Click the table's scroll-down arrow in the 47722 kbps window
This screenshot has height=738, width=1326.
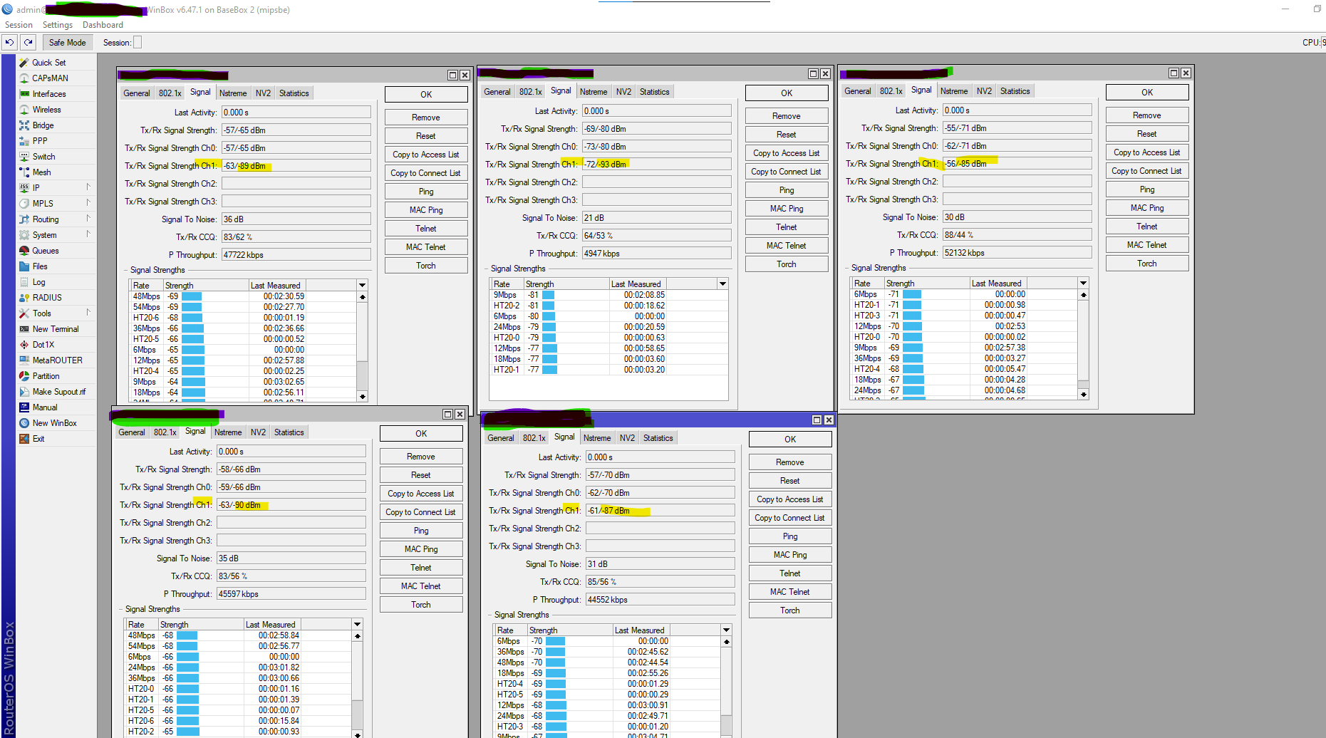click(x=363, y=397)
